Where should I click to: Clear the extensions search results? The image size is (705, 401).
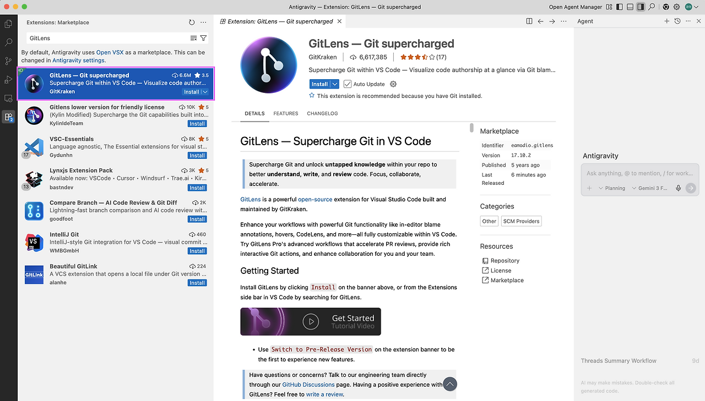coord(193,38)
